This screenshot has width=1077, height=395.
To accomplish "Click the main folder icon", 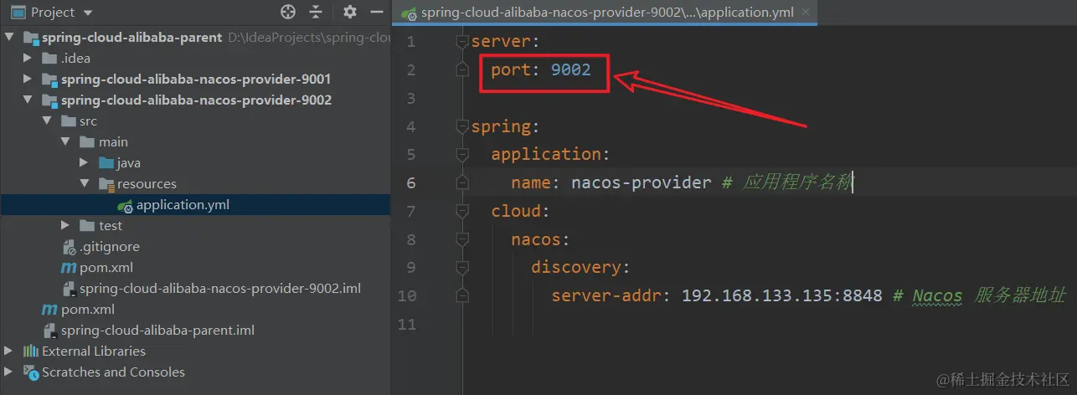I will [86, 142].
